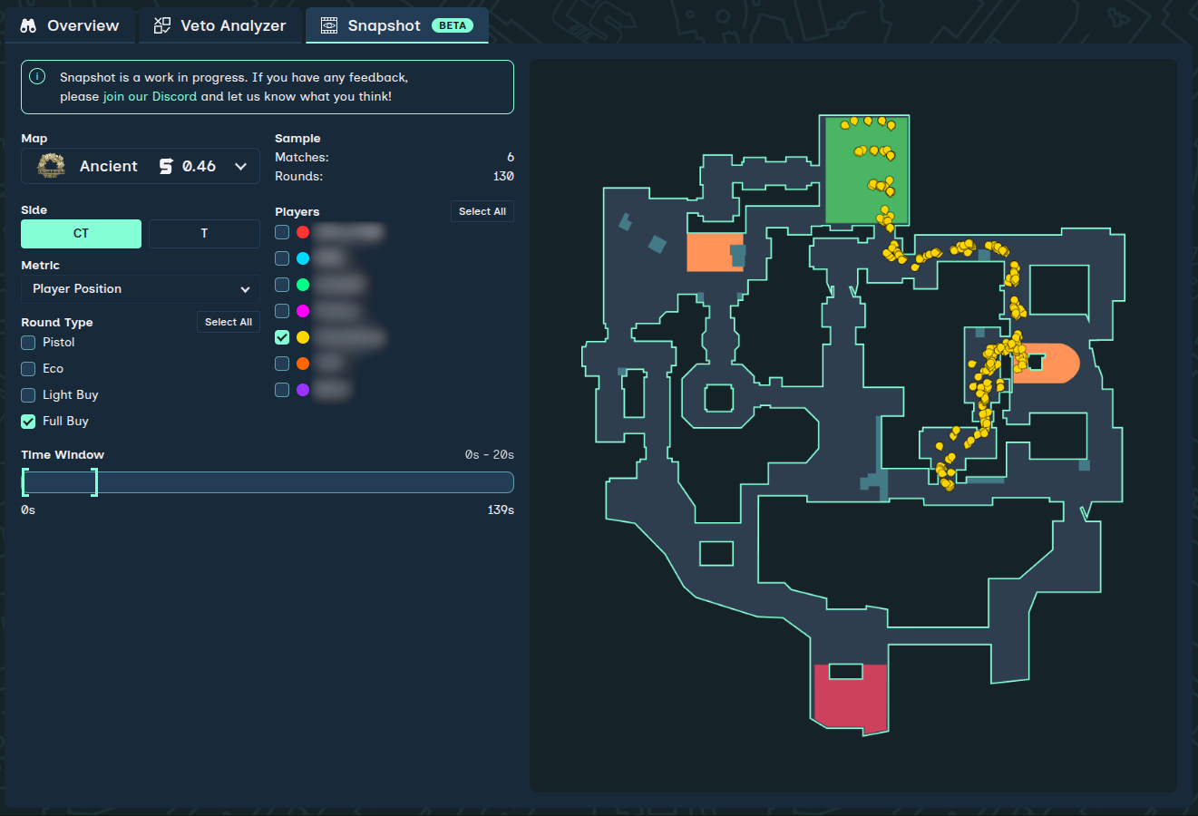Click the rating S icon beside 0.46
The width and height of the screenshot is (1198, 816).
[166, 166]
